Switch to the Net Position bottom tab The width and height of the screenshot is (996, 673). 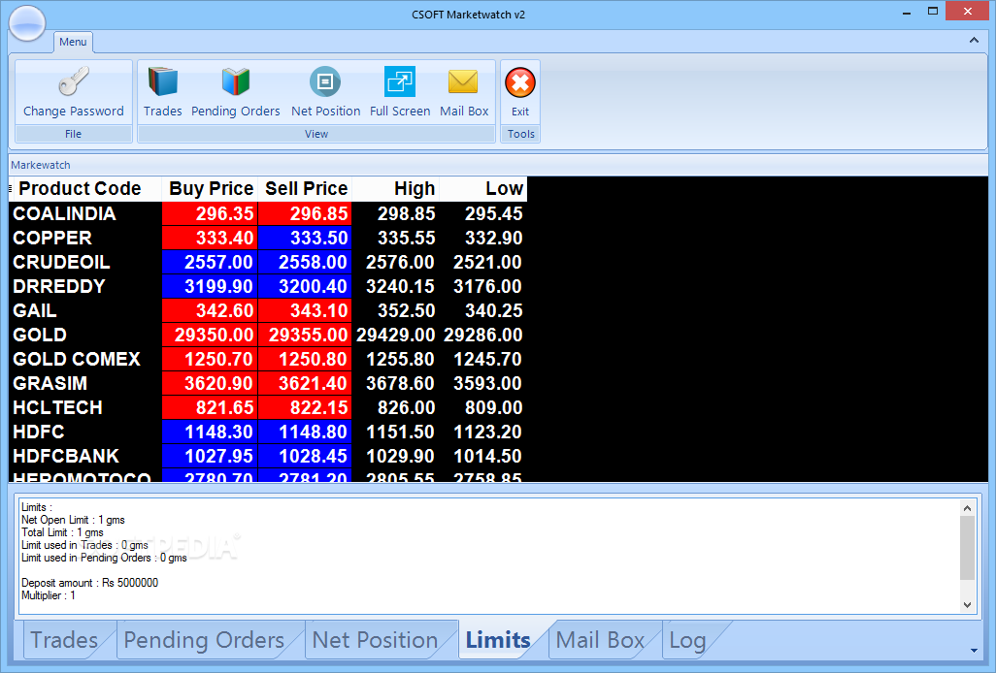tap(375, 640)
